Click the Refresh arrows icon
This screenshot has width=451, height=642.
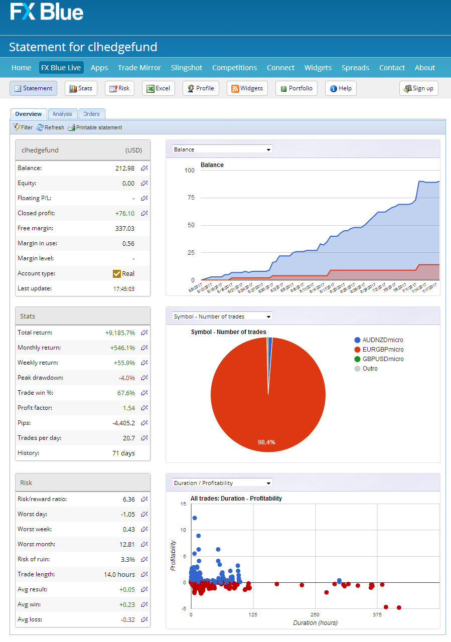(x=40, y=127)
